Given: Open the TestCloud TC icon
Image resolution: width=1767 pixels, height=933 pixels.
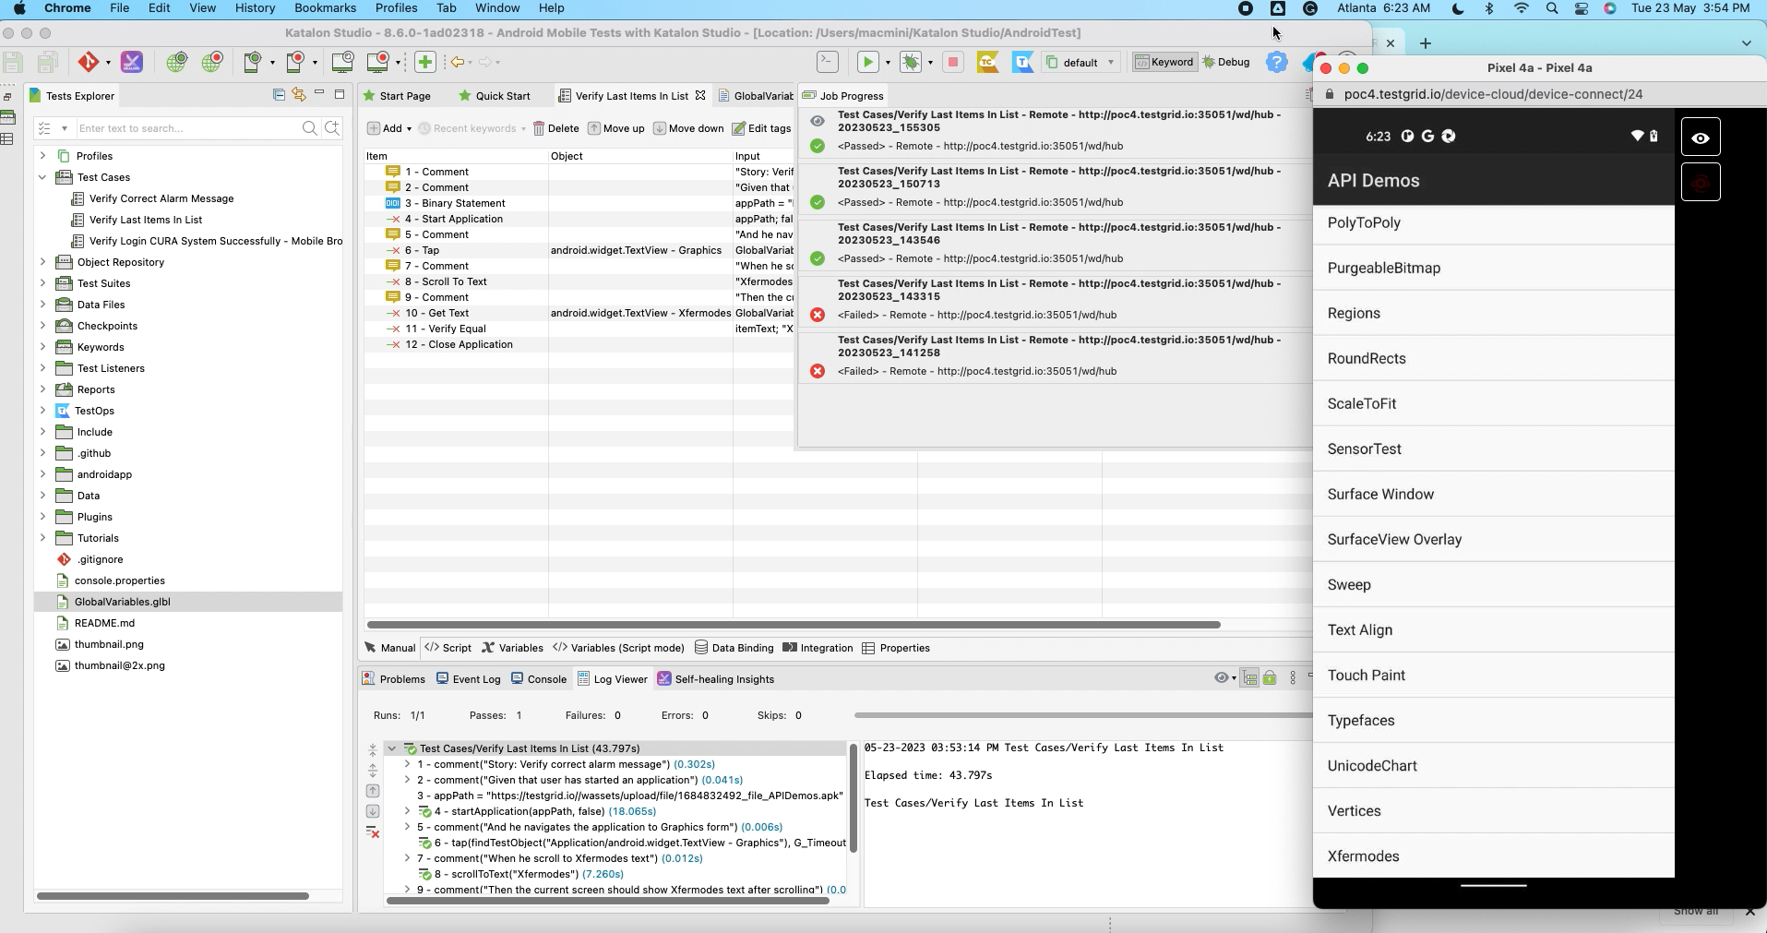Looking at the screenshot, I should tap(987, 62).
